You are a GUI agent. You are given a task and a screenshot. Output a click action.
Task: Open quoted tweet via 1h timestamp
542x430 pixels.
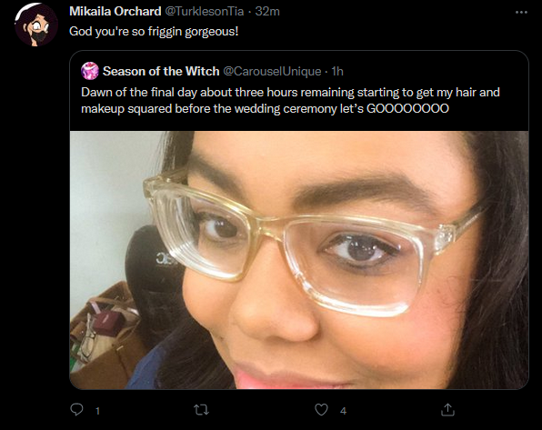pos(337,71)
